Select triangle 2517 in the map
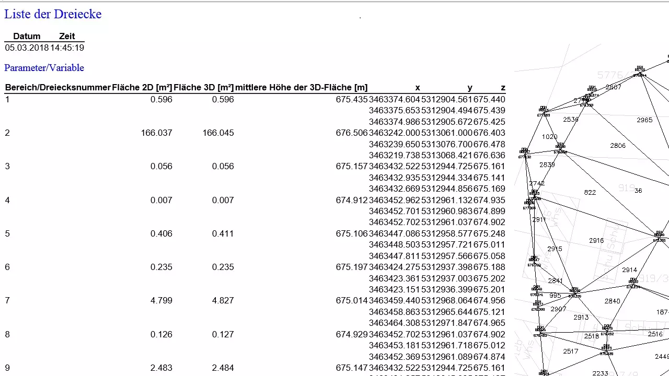Screen dimensions: 669x376 pyautogui.click(x=570, y=351)
